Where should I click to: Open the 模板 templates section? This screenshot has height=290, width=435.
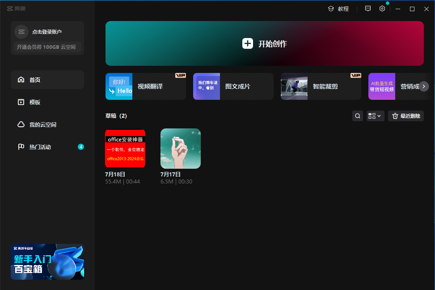(x=47, y=102)
